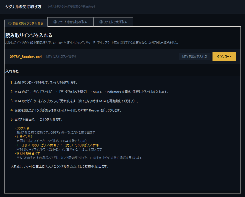245x197 pixels.
Task: Switch to tab ① 読み取りインジを入れる
Action: [26, 23]
